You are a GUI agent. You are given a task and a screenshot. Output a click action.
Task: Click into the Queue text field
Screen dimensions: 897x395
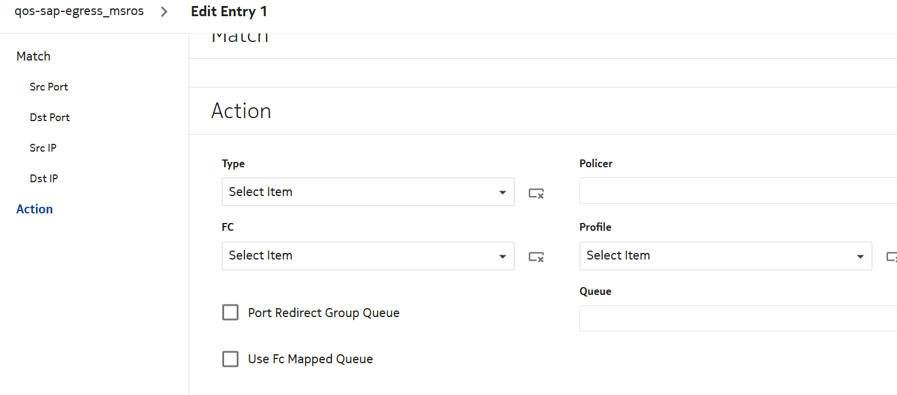click(737, 318)
